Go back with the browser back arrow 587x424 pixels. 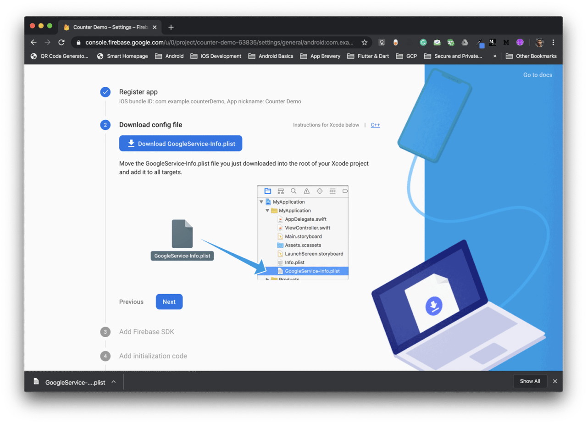pos(33,42)
